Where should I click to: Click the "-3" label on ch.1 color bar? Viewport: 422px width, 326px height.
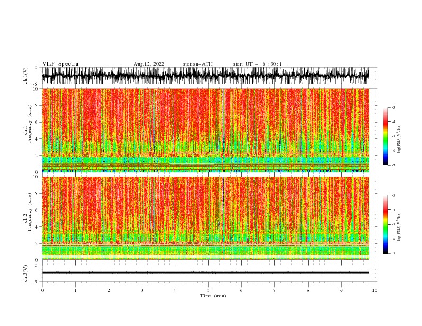[393, 107]
